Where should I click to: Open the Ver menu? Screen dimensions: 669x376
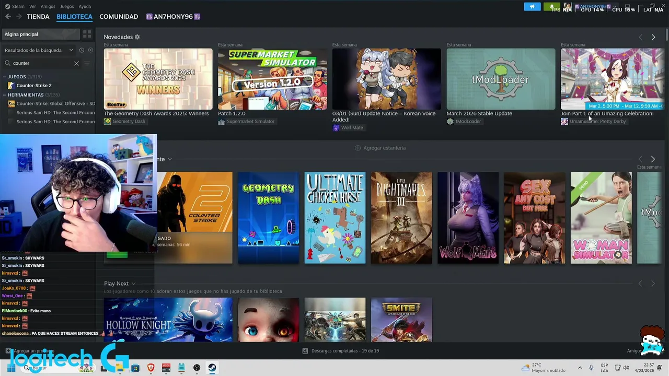tap(33, 7)
